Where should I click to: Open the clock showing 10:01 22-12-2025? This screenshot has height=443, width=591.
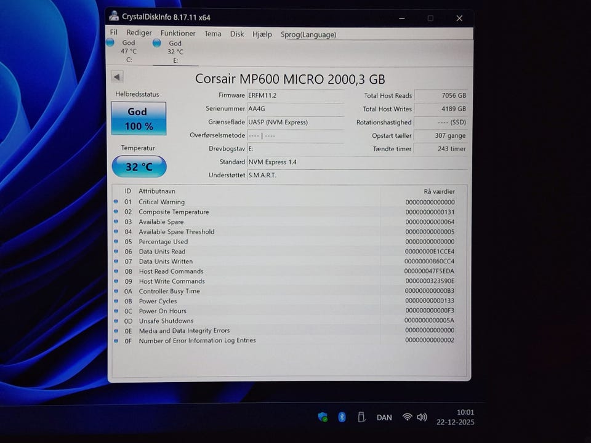coord(456,417)
